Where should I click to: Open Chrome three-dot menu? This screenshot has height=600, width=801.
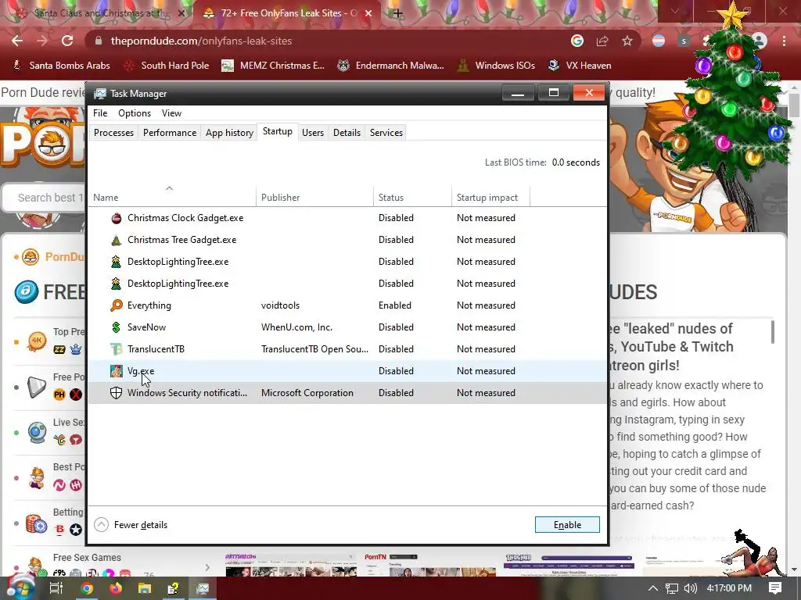coord(784,41)
